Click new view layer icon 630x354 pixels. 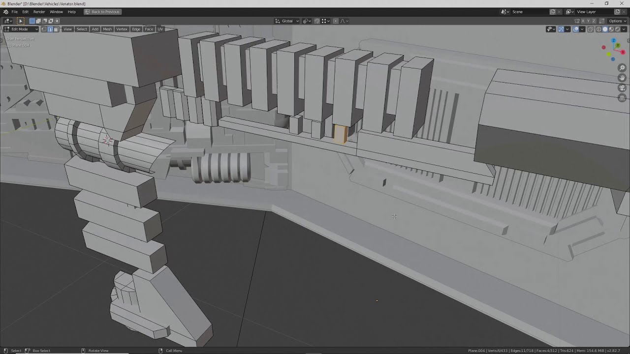point(617,12)
